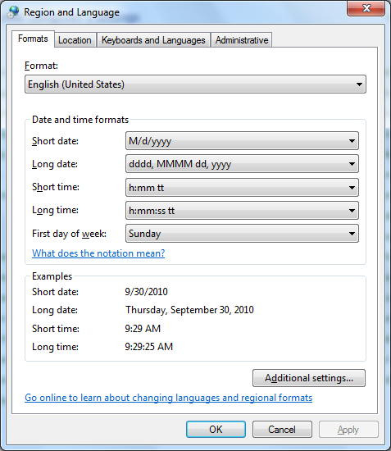Close the Region and Language dialog
Screen dimensions: 391x451
pos(366,8)
